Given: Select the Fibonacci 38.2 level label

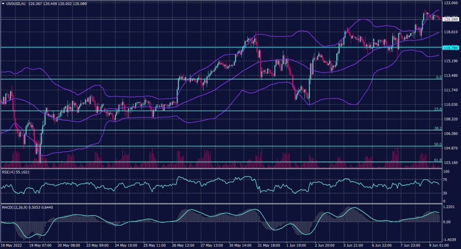Looking at the screenshot, I should coord(437,128).
